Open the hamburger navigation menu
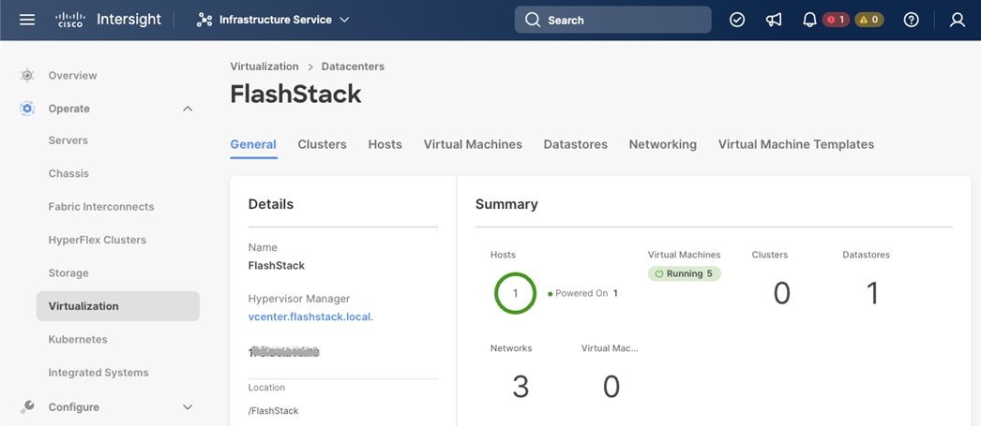The height and width of the screenshot is (426, 981). (27, 20)
